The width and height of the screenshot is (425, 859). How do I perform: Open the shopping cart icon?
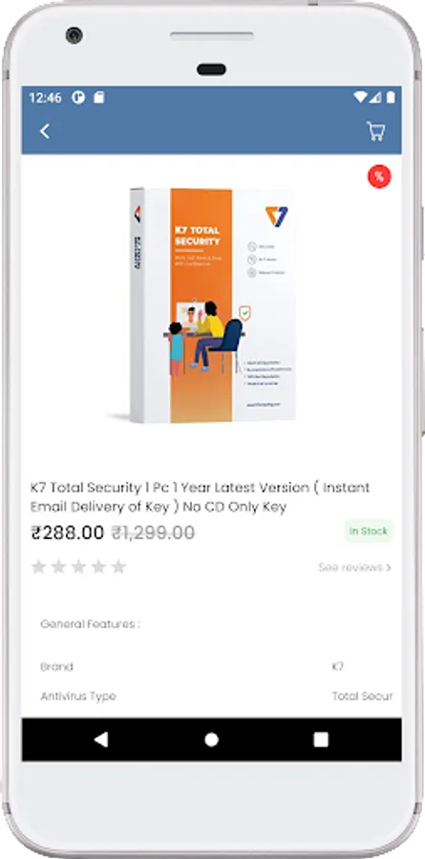(375, 131)
